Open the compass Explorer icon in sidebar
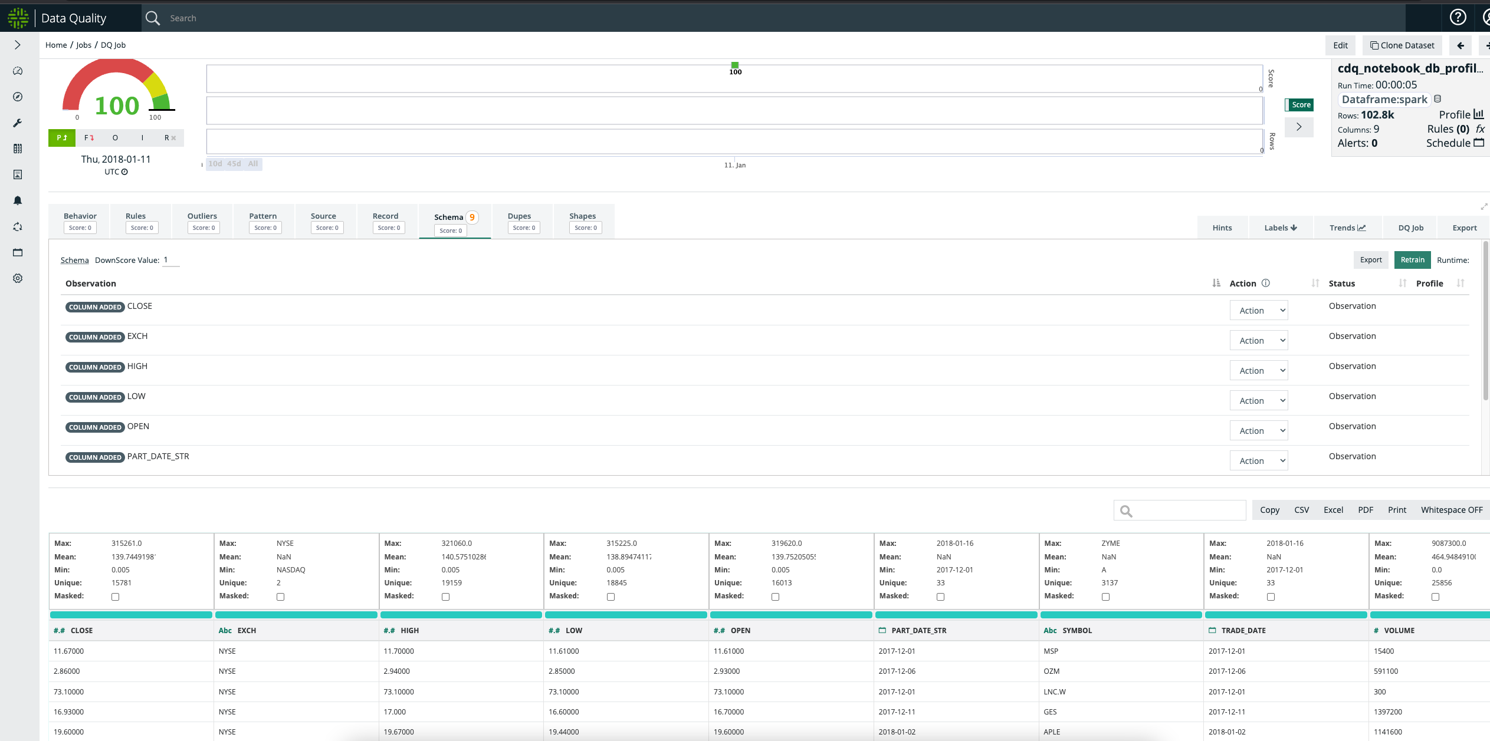Viewport: 1490px width, 741px height. tap(18, 96)
